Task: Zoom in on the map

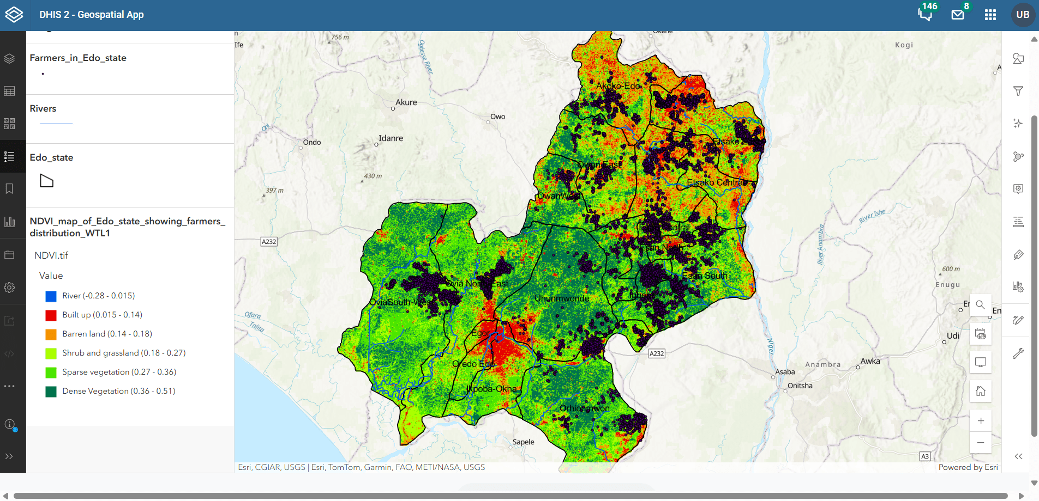Action: pos(980,420)
